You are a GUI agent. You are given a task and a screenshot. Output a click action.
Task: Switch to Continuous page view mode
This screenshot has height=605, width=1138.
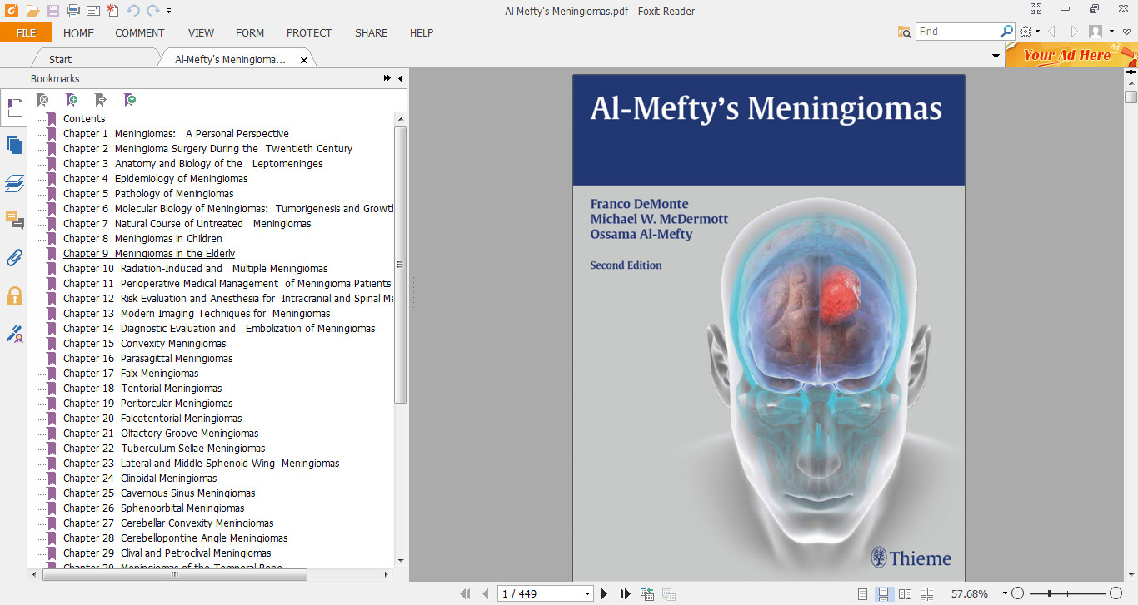point(884,593)
